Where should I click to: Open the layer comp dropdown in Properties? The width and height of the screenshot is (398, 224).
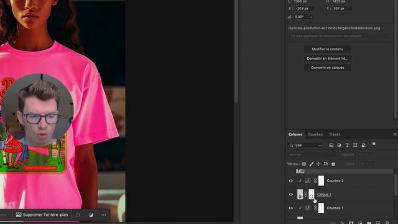[x=339, y=36]
